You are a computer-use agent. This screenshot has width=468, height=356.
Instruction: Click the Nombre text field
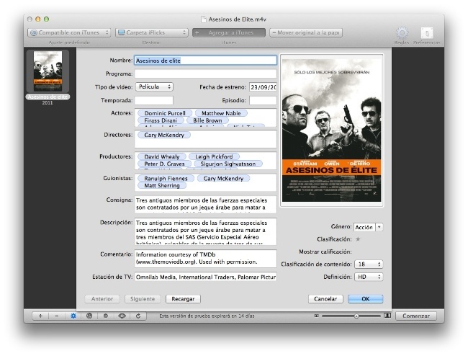pos(206,61)
